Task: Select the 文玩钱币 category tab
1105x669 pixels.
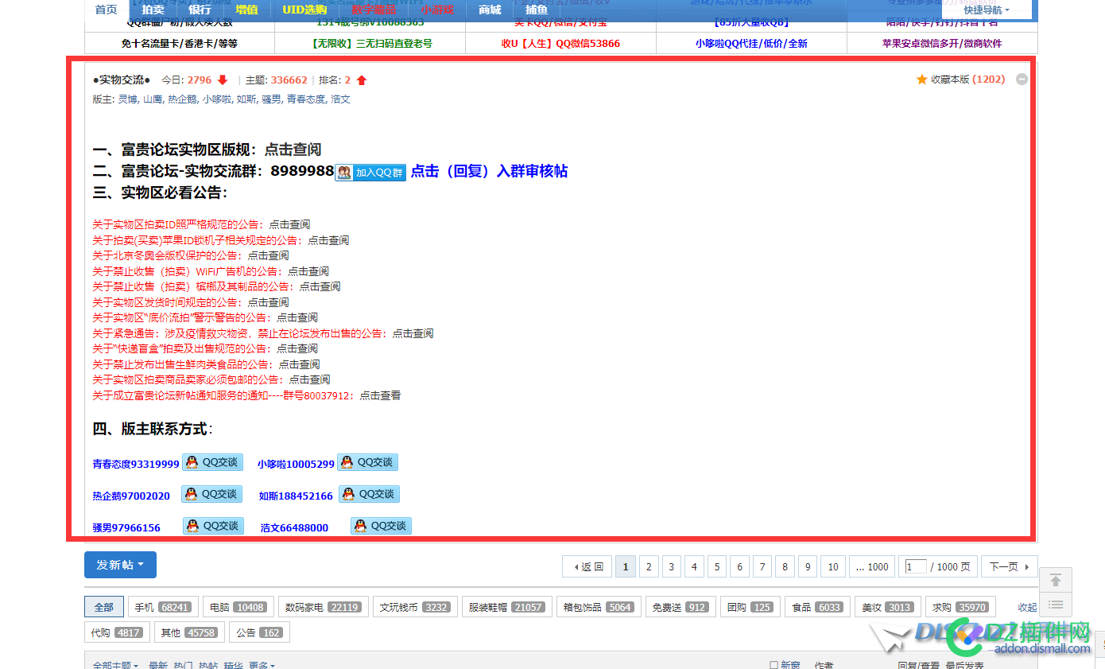Action: pos(417,607)
